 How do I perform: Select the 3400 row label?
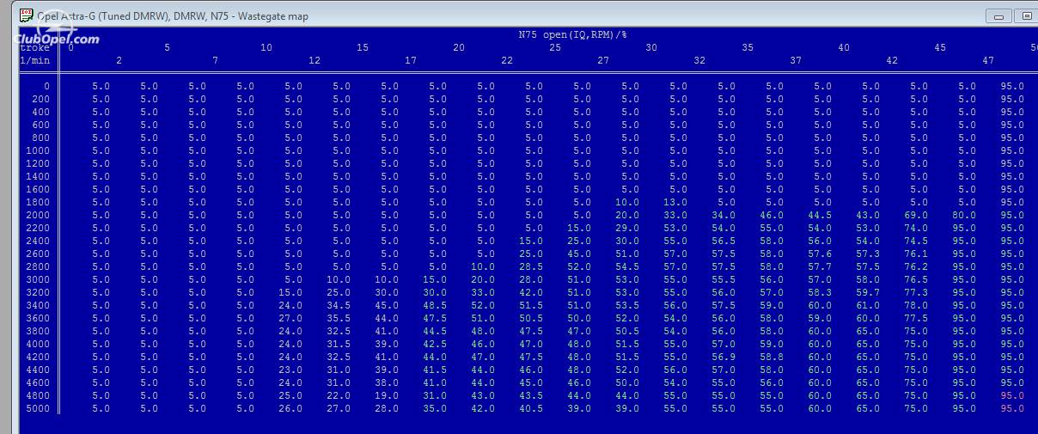(38, 306)
